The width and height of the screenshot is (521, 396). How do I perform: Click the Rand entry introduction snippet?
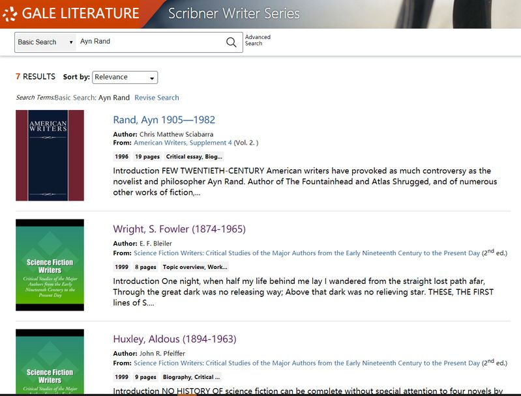point(305,182)
